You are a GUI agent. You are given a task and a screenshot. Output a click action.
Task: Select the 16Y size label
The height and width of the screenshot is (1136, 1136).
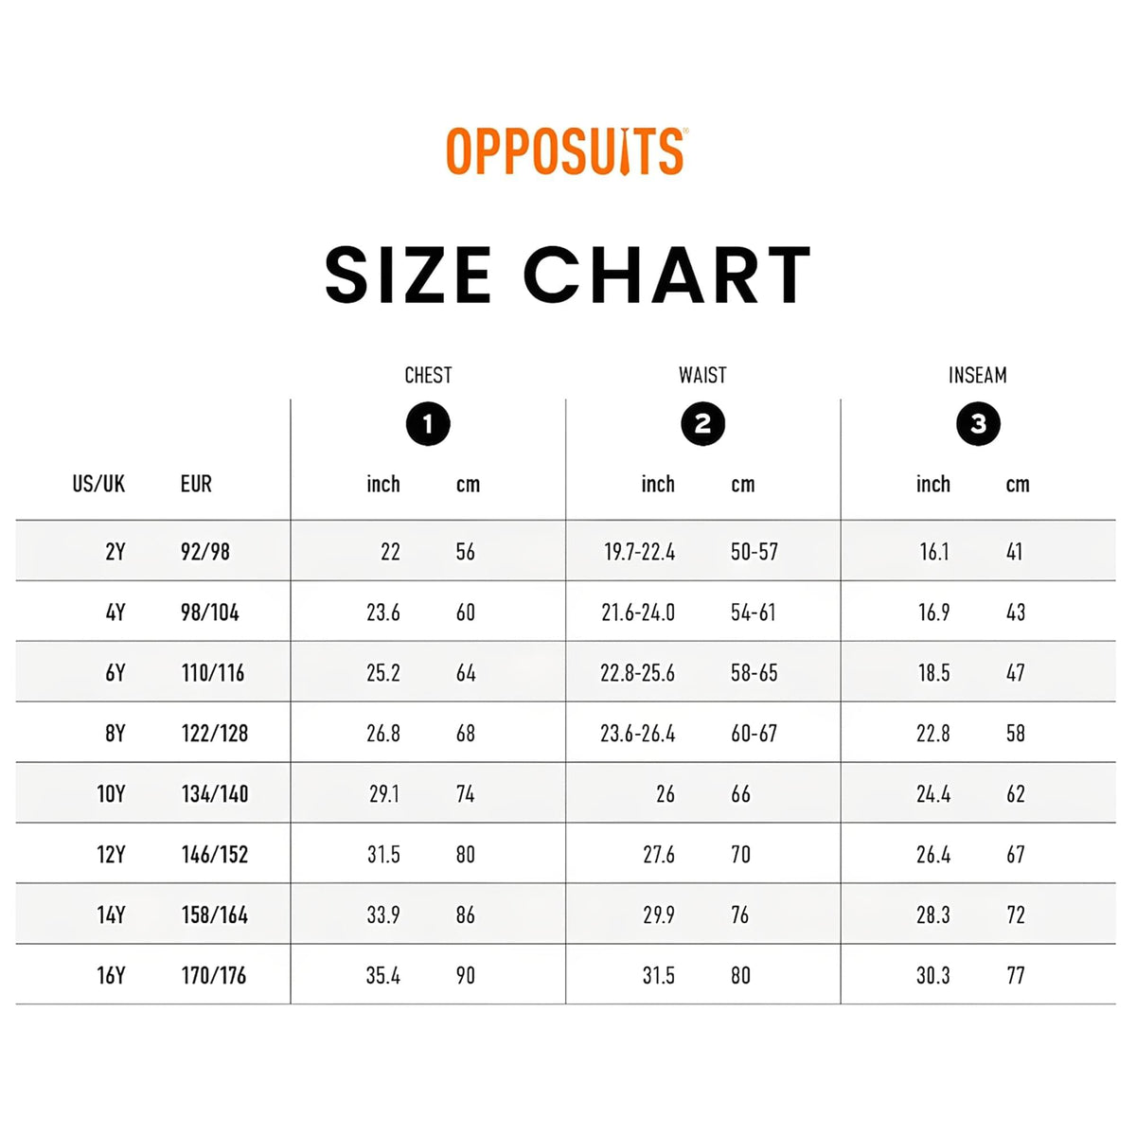coord(111,976)
